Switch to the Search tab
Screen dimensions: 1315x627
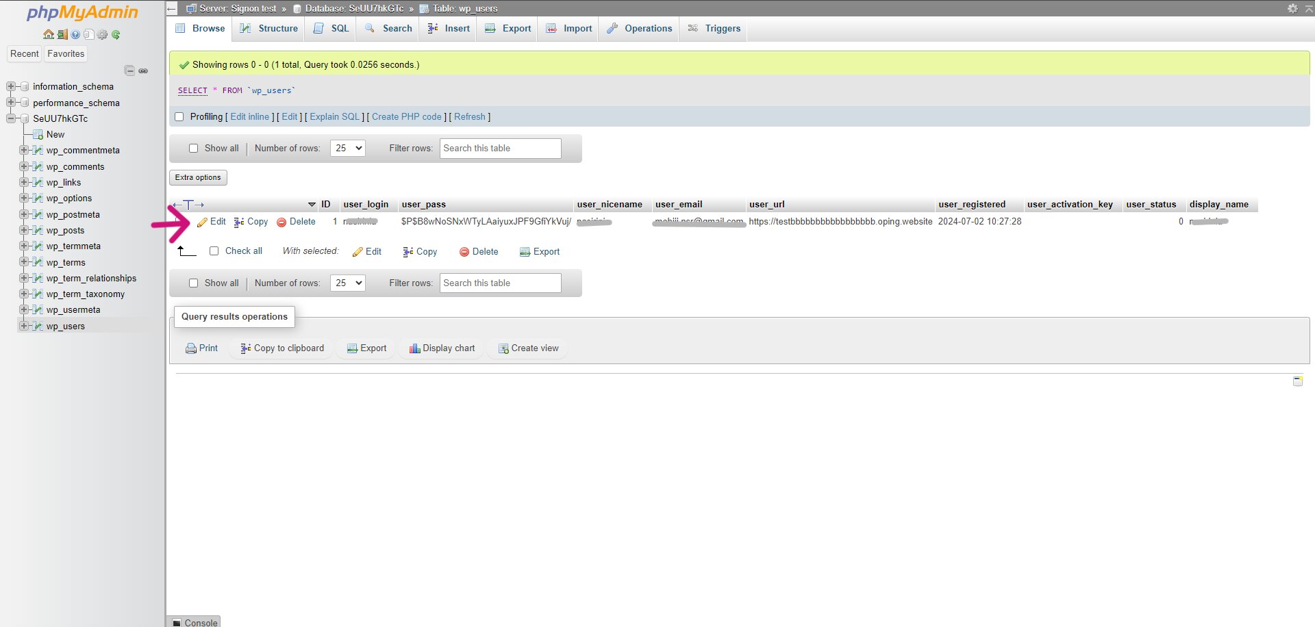(388, 28)
